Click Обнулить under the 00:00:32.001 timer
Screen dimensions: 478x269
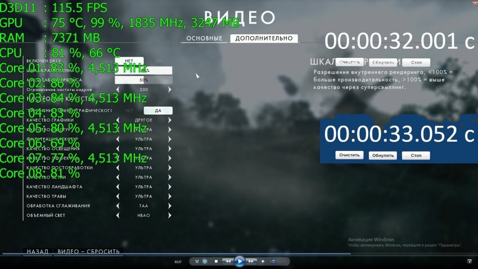(x=383, y=62)
